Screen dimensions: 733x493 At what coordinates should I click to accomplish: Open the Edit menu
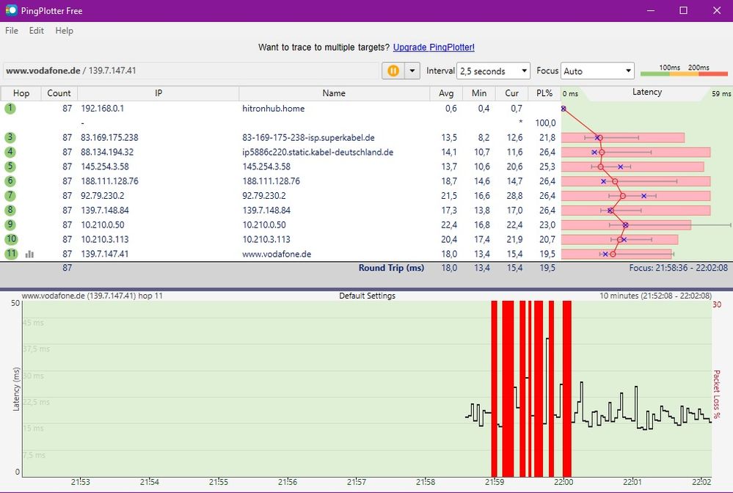(x=37, y=31)
